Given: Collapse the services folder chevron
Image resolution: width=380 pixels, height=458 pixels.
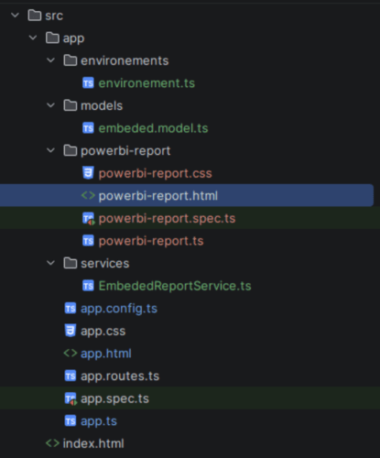Looking at the screenshot, I should tap(50, 263).
